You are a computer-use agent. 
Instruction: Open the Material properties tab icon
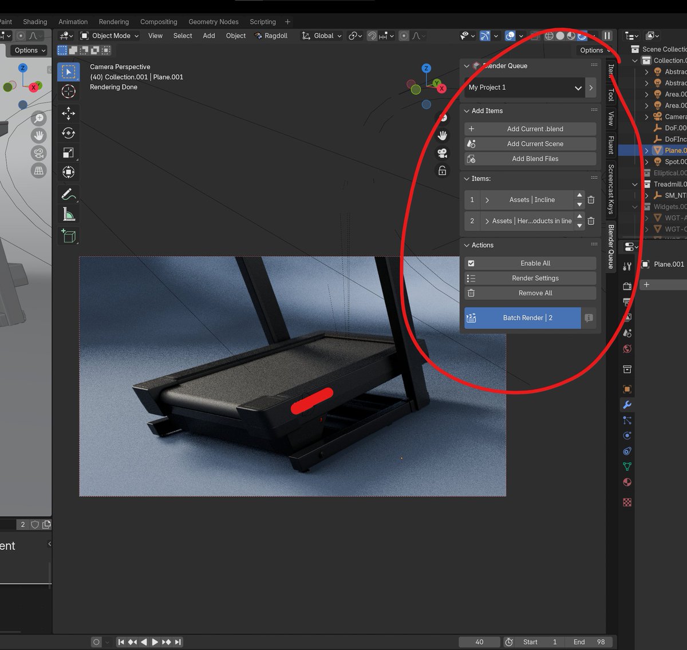(627, 482)
